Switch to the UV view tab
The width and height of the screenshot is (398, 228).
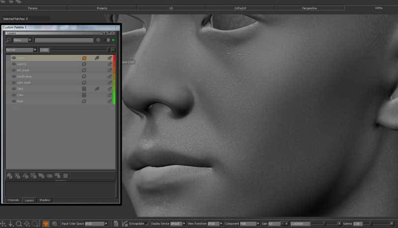point(171,8)
